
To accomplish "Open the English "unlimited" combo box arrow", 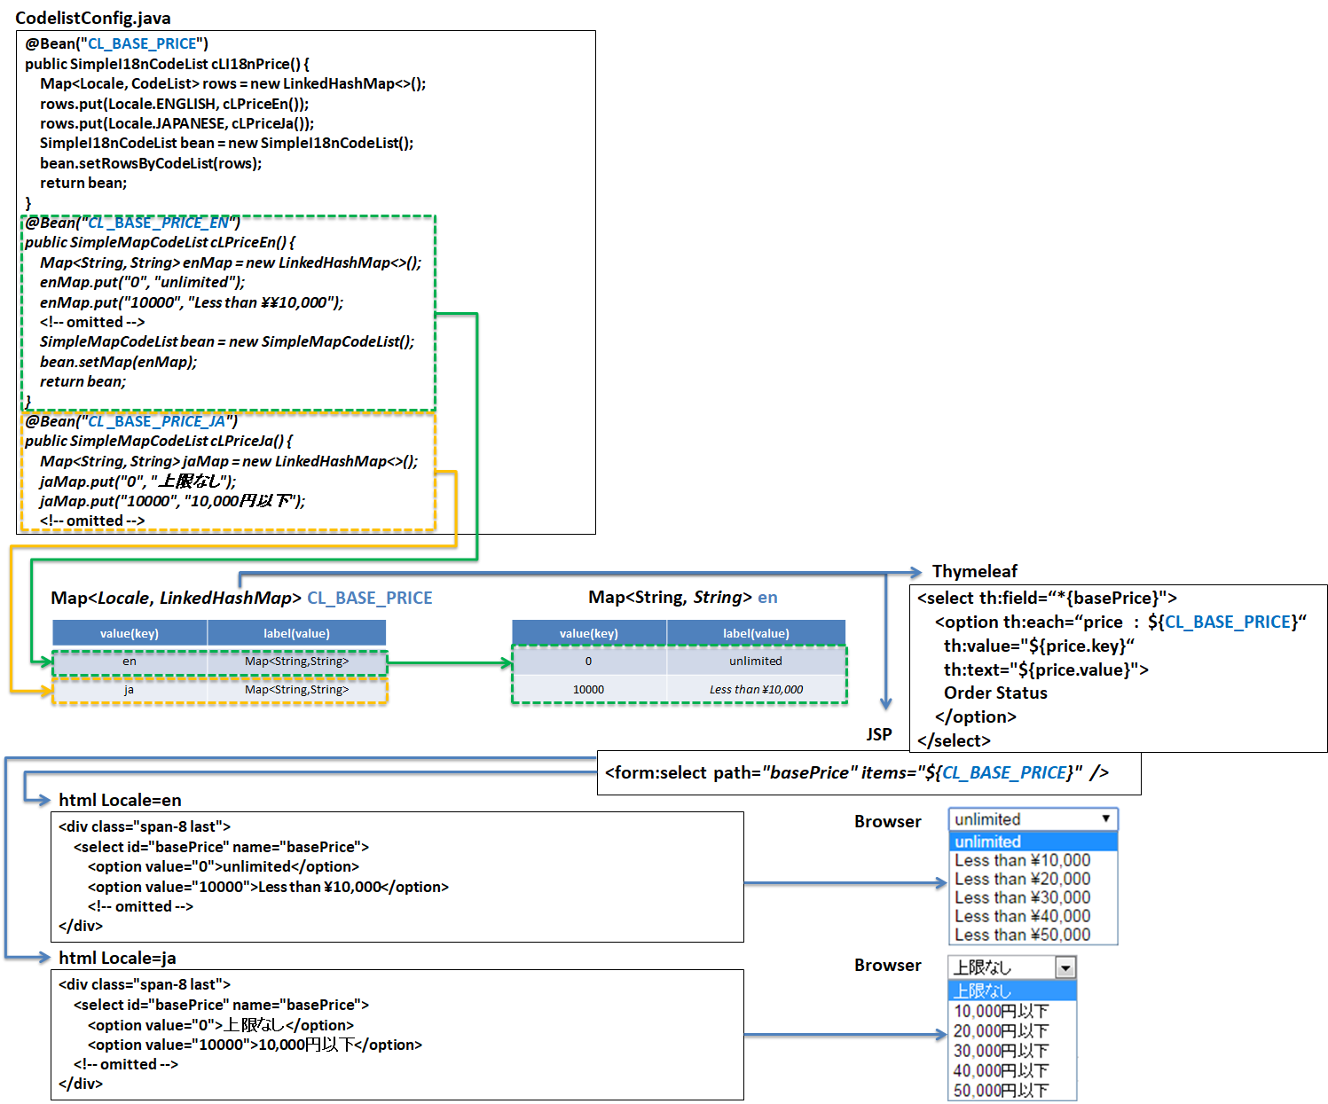I will 1105,818.
